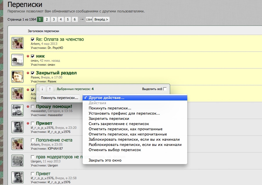Choose "Установить префикс для переписок..." option

tap(124, 113)
